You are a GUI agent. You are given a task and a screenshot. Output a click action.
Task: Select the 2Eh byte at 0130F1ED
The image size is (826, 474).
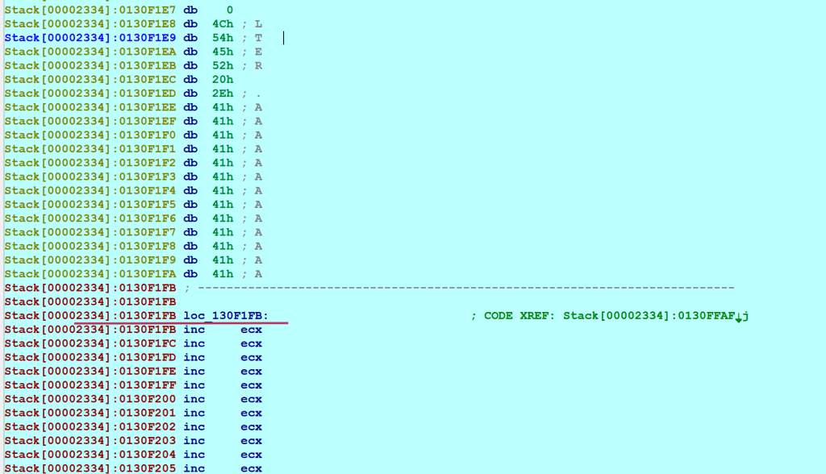(223, 94)
